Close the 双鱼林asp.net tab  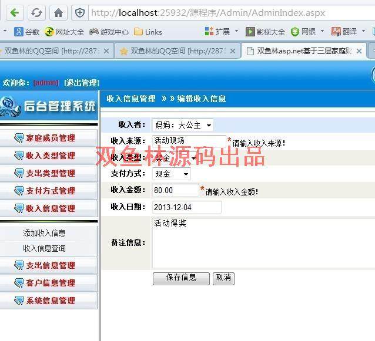tap(359, 51)
